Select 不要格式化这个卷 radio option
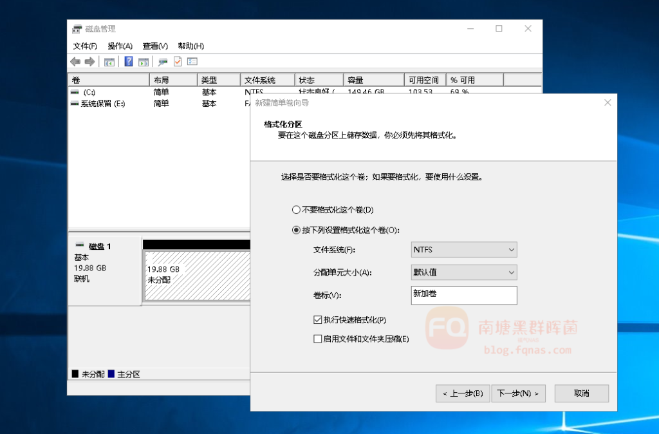 pos(296,210)
